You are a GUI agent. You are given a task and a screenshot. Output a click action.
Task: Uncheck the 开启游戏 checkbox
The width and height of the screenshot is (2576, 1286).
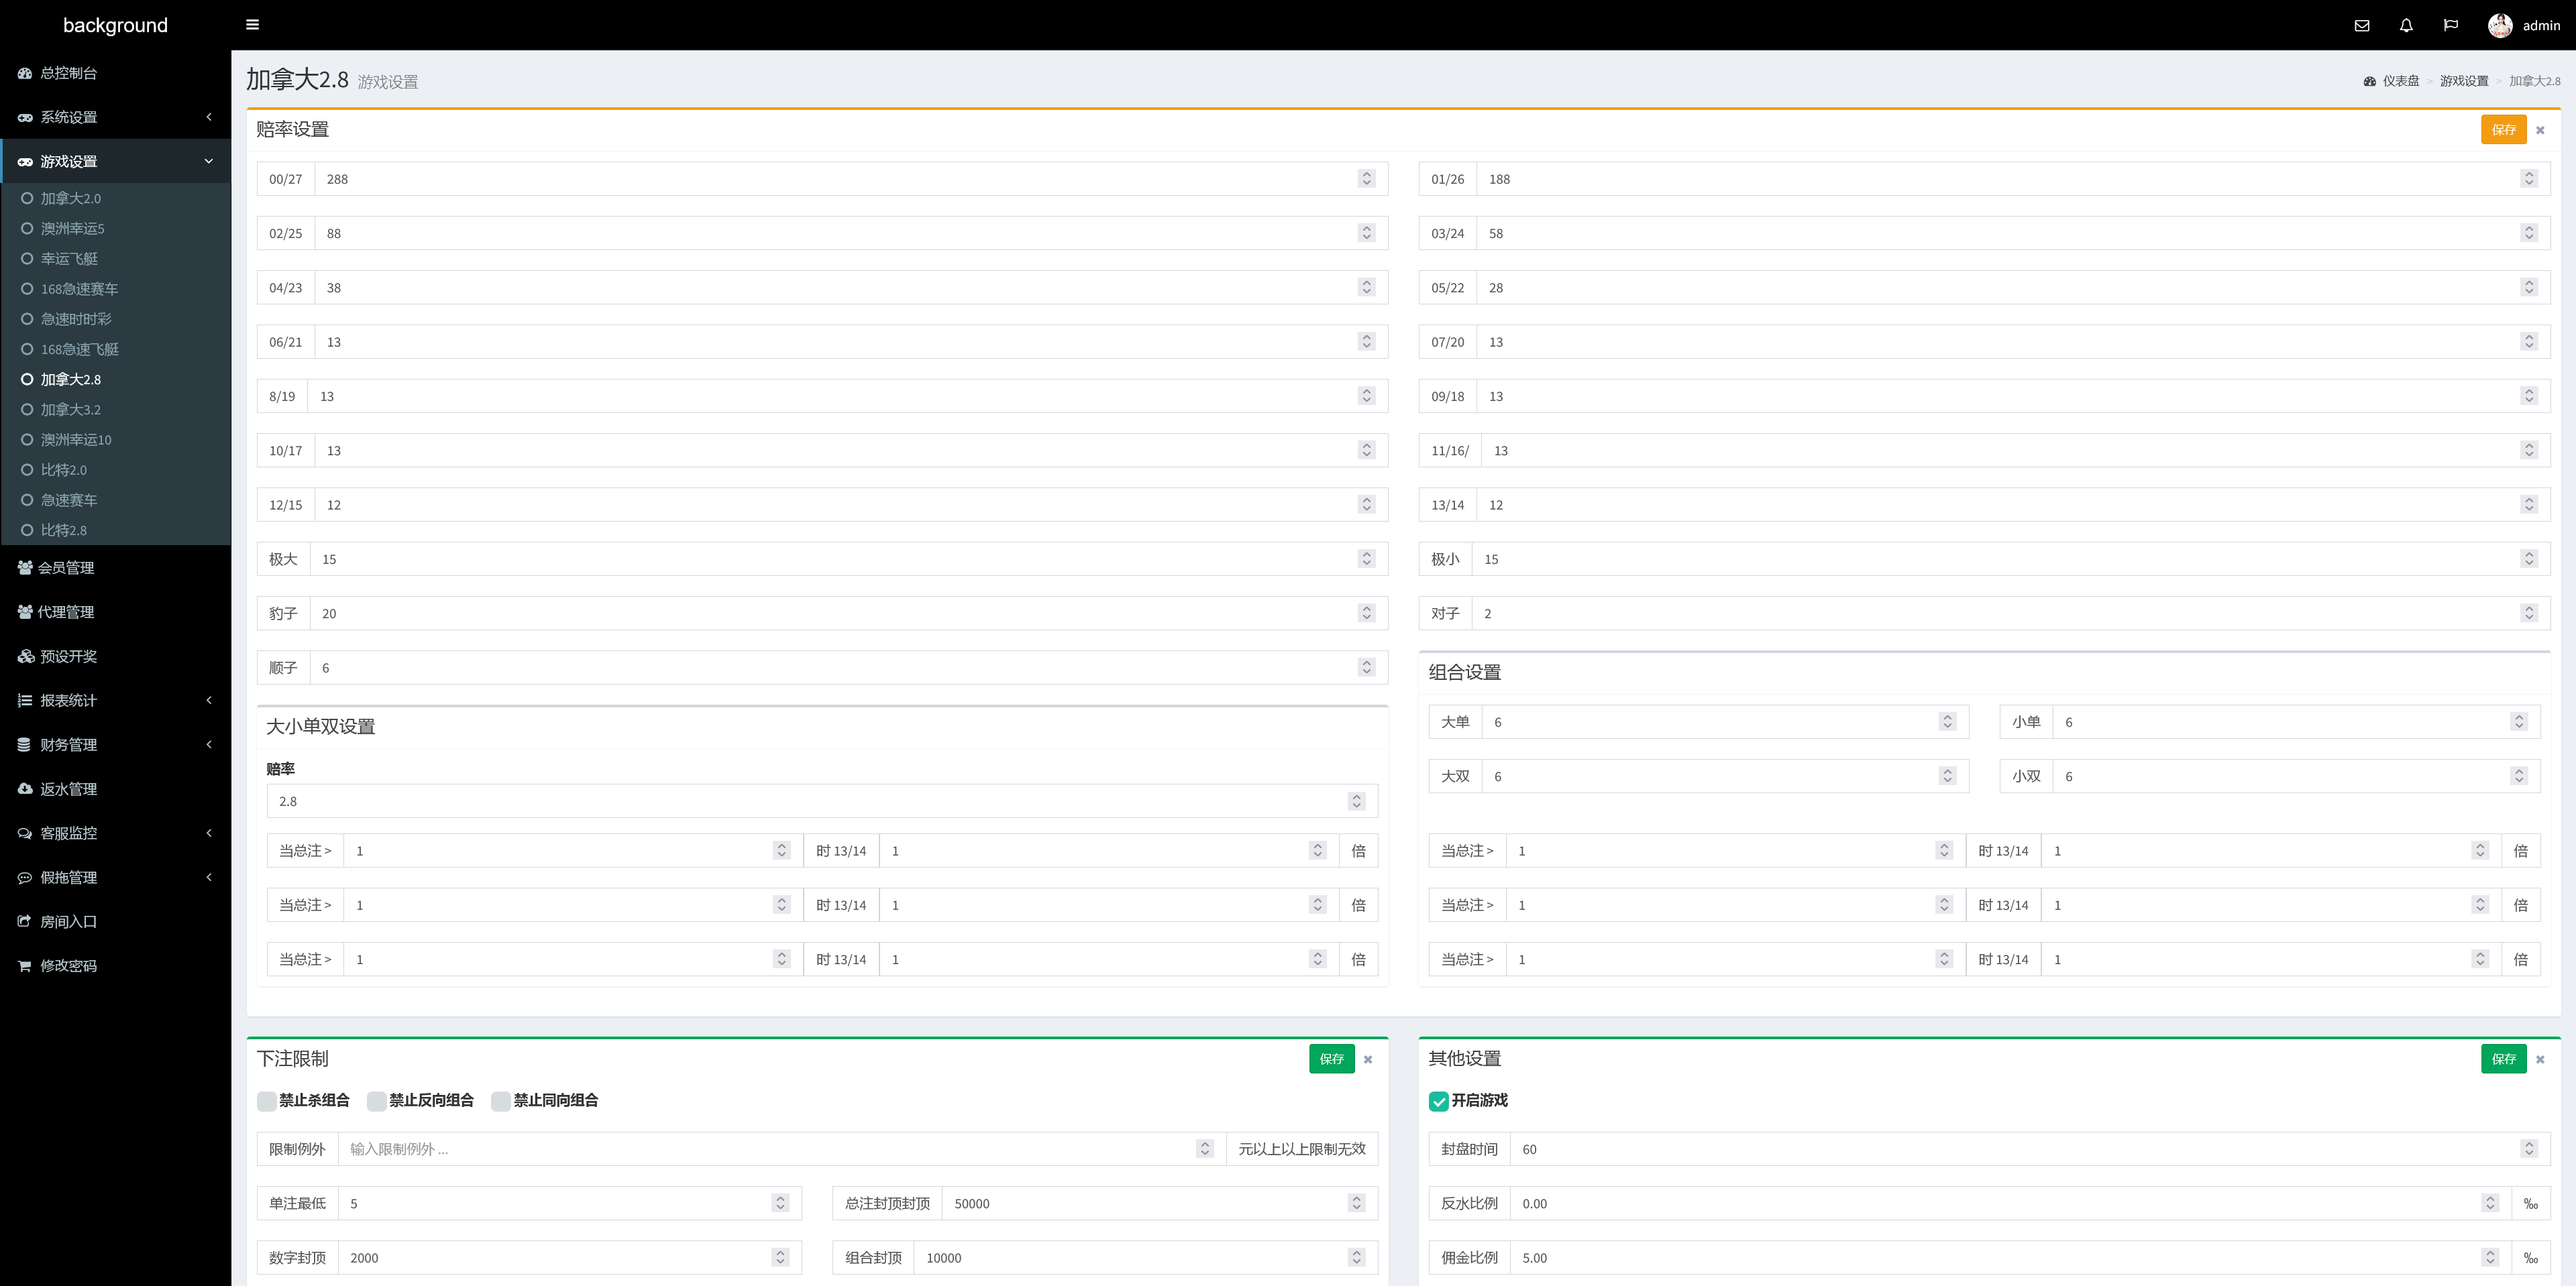(1438, 1101)
